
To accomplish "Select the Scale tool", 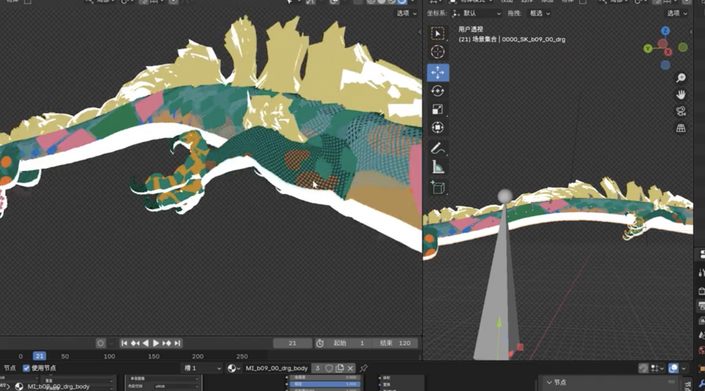I will 437,109.
